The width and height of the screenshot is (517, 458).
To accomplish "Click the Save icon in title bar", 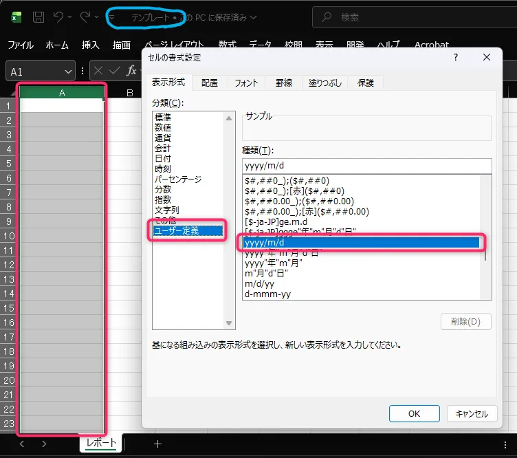I will click(x=39, y=17).
